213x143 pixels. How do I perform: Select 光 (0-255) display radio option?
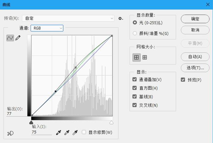135,23
